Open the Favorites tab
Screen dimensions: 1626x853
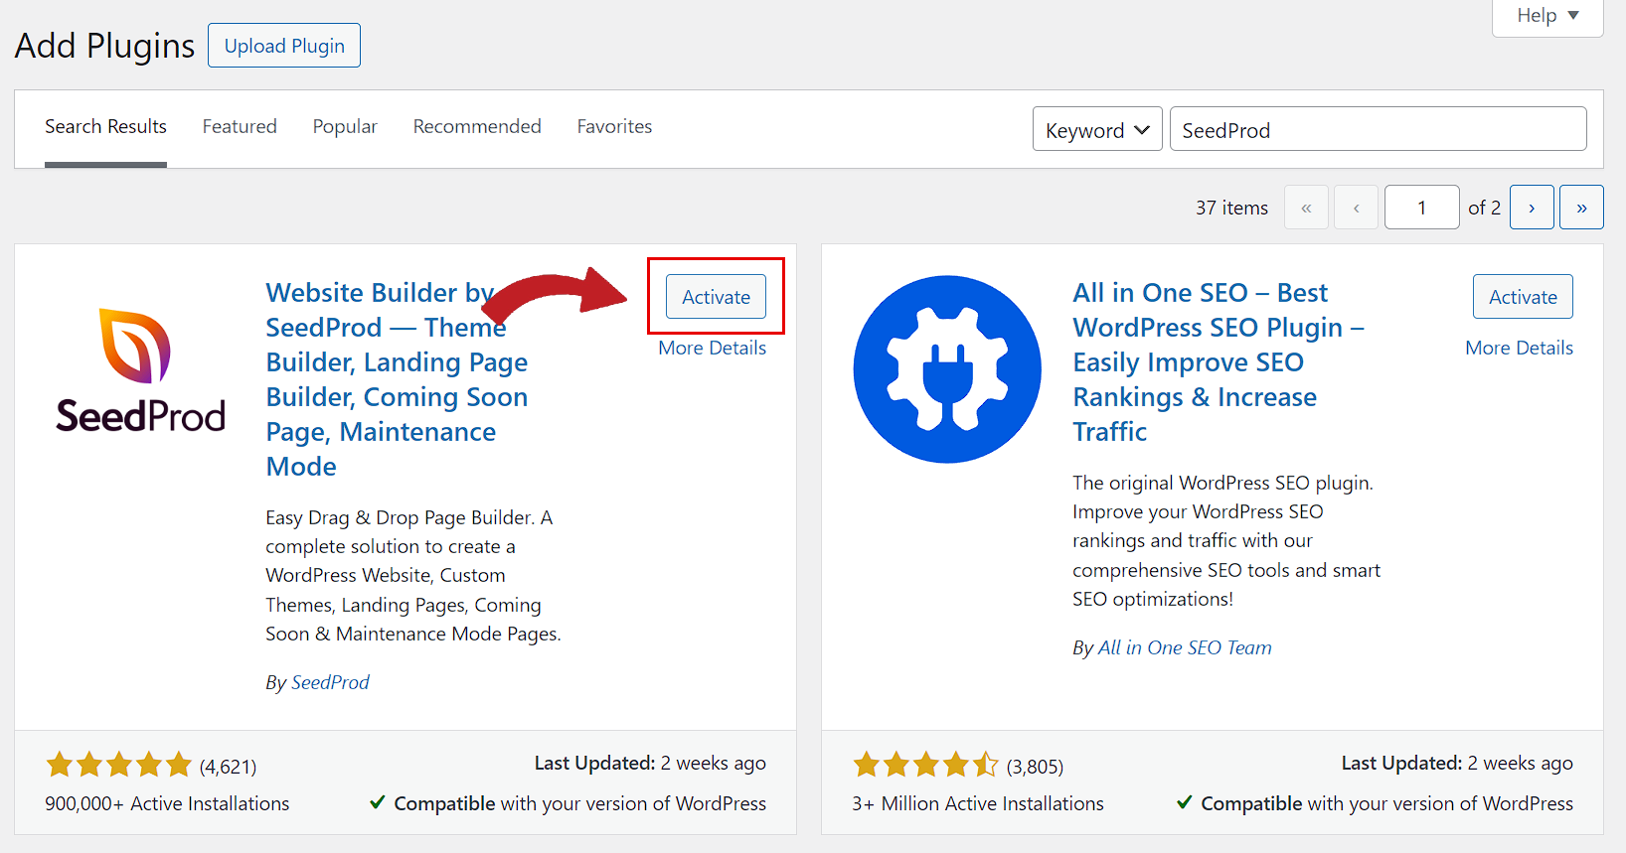point(614,126)
